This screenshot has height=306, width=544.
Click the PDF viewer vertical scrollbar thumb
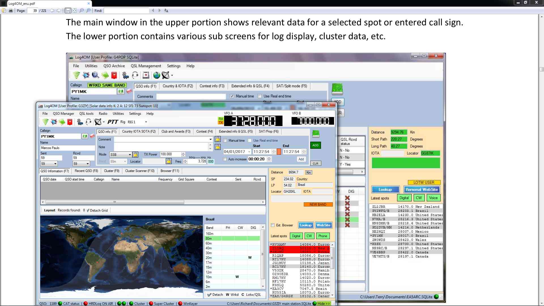pos(541,69)
